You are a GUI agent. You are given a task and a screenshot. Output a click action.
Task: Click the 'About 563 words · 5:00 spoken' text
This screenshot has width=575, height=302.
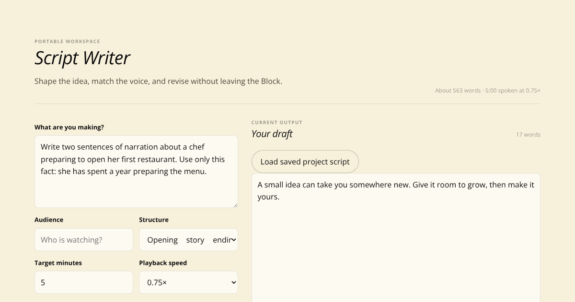[488, 91]
